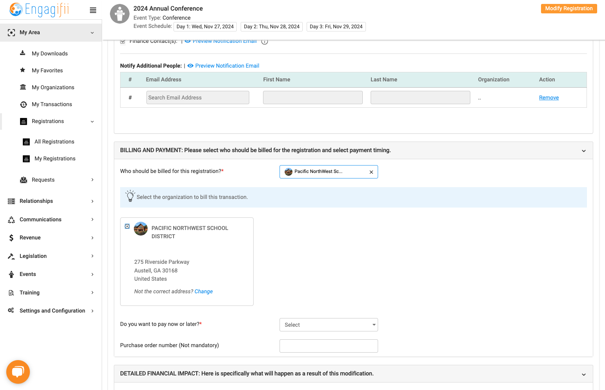Screen dimensions: 605x390
Task: Toggle the Finance Contact(s) checkbox
Action: click(123, 41)
